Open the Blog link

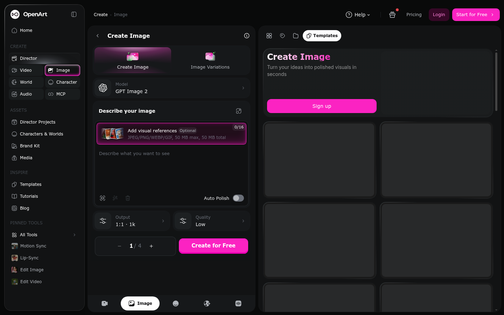point(44,208)
